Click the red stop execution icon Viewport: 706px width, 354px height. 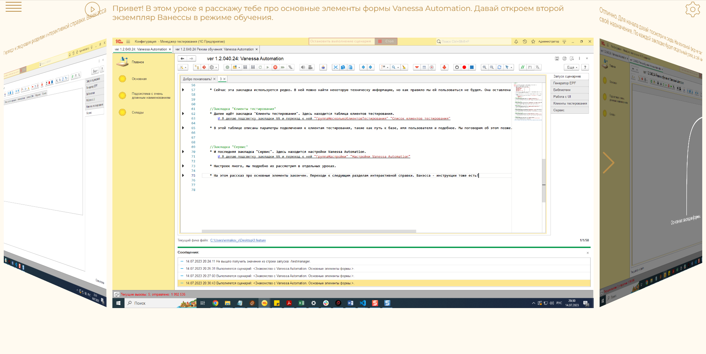click(x=275, y=67)
